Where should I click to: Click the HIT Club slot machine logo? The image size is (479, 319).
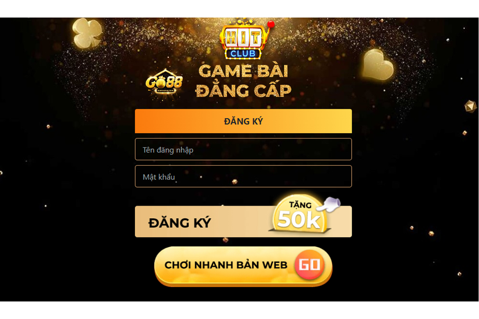coord(245,39)
